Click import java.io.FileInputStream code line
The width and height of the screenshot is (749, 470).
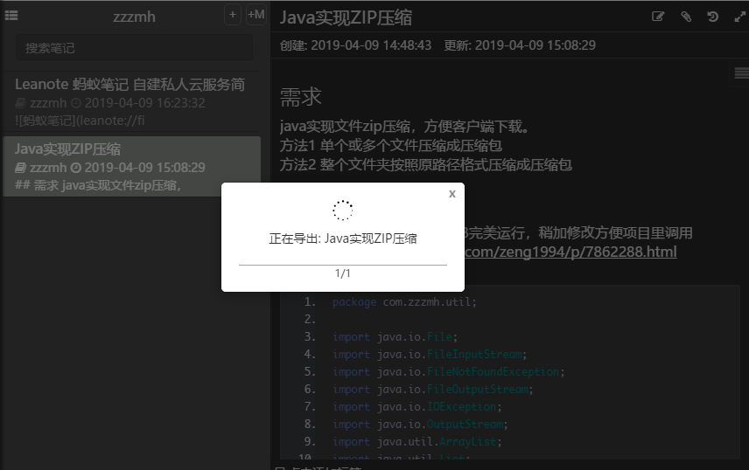(x=430, y=355)
